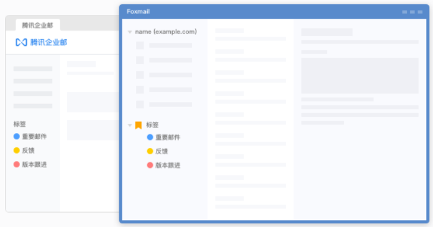Select the first message in Foxmail's list
This screenshot has width=433, height=227.
[250, 35]
